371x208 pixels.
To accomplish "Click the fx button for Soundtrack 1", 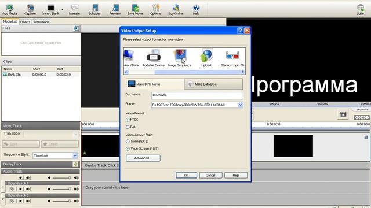I will 12,189.
